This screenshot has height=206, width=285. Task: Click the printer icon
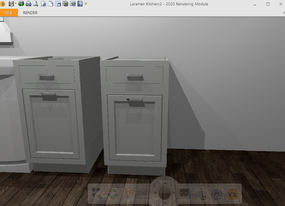[29, 4]
